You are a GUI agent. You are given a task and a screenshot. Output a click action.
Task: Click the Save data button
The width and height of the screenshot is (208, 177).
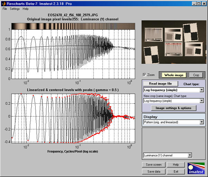click(x=154, y=171)
